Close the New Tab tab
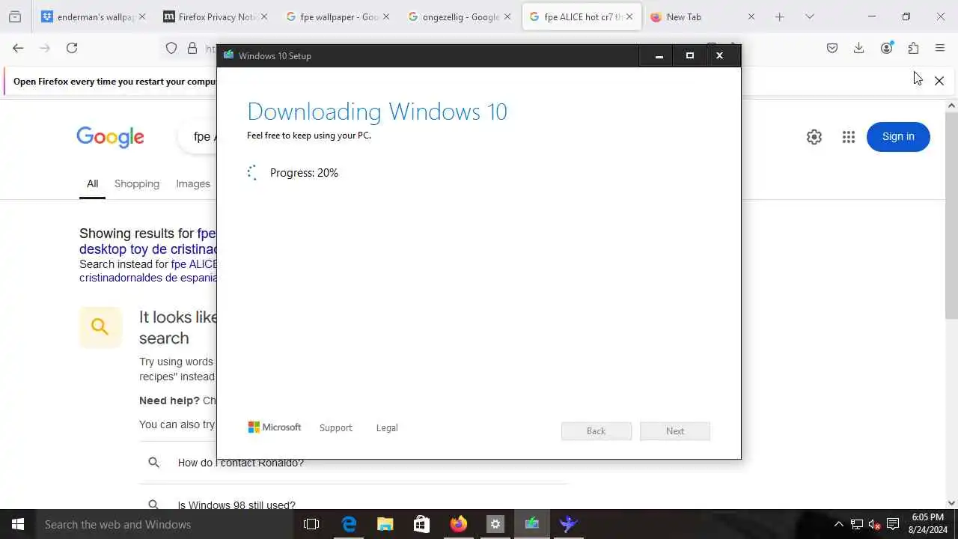The image size is (958, 539). pyautogui.click(x=751, y=16)
